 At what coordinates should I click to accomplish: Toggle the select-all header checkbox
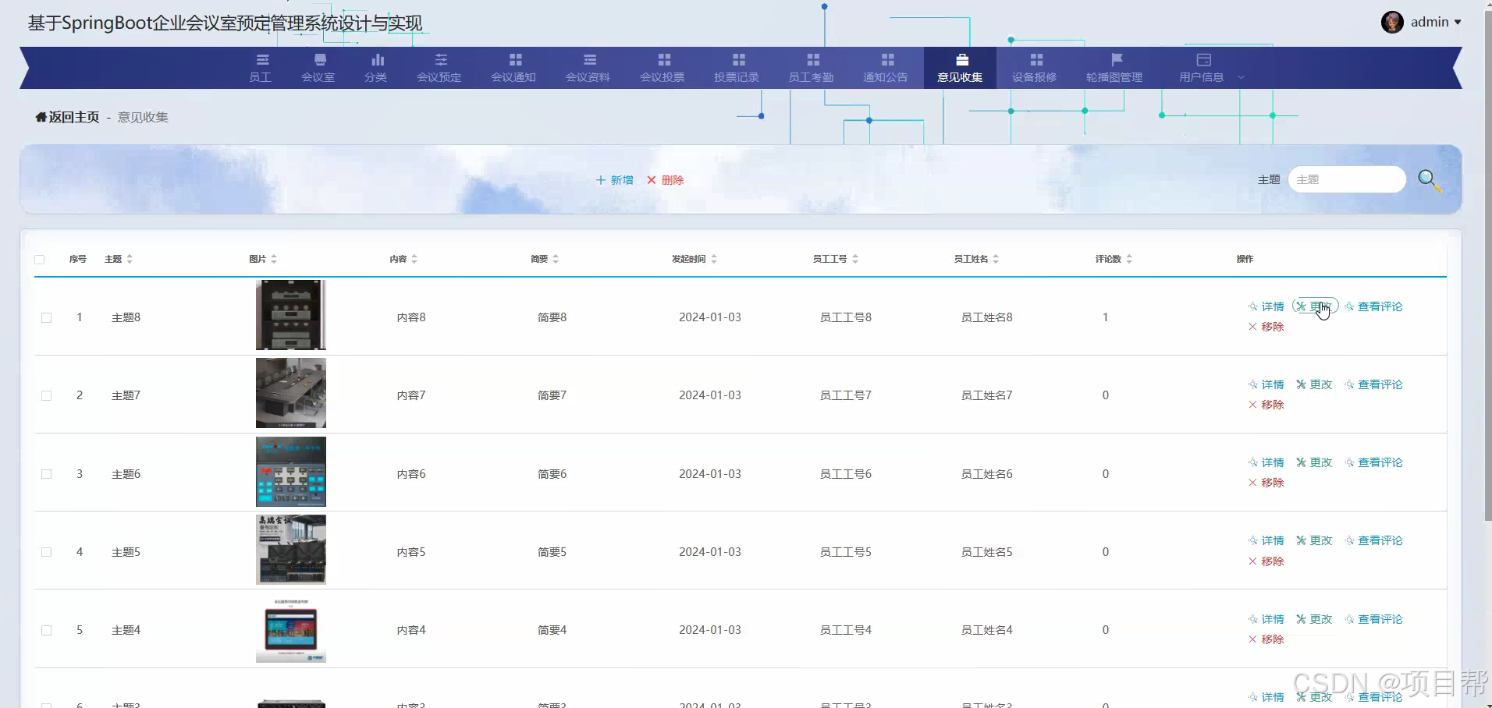[x=40, y=260]
